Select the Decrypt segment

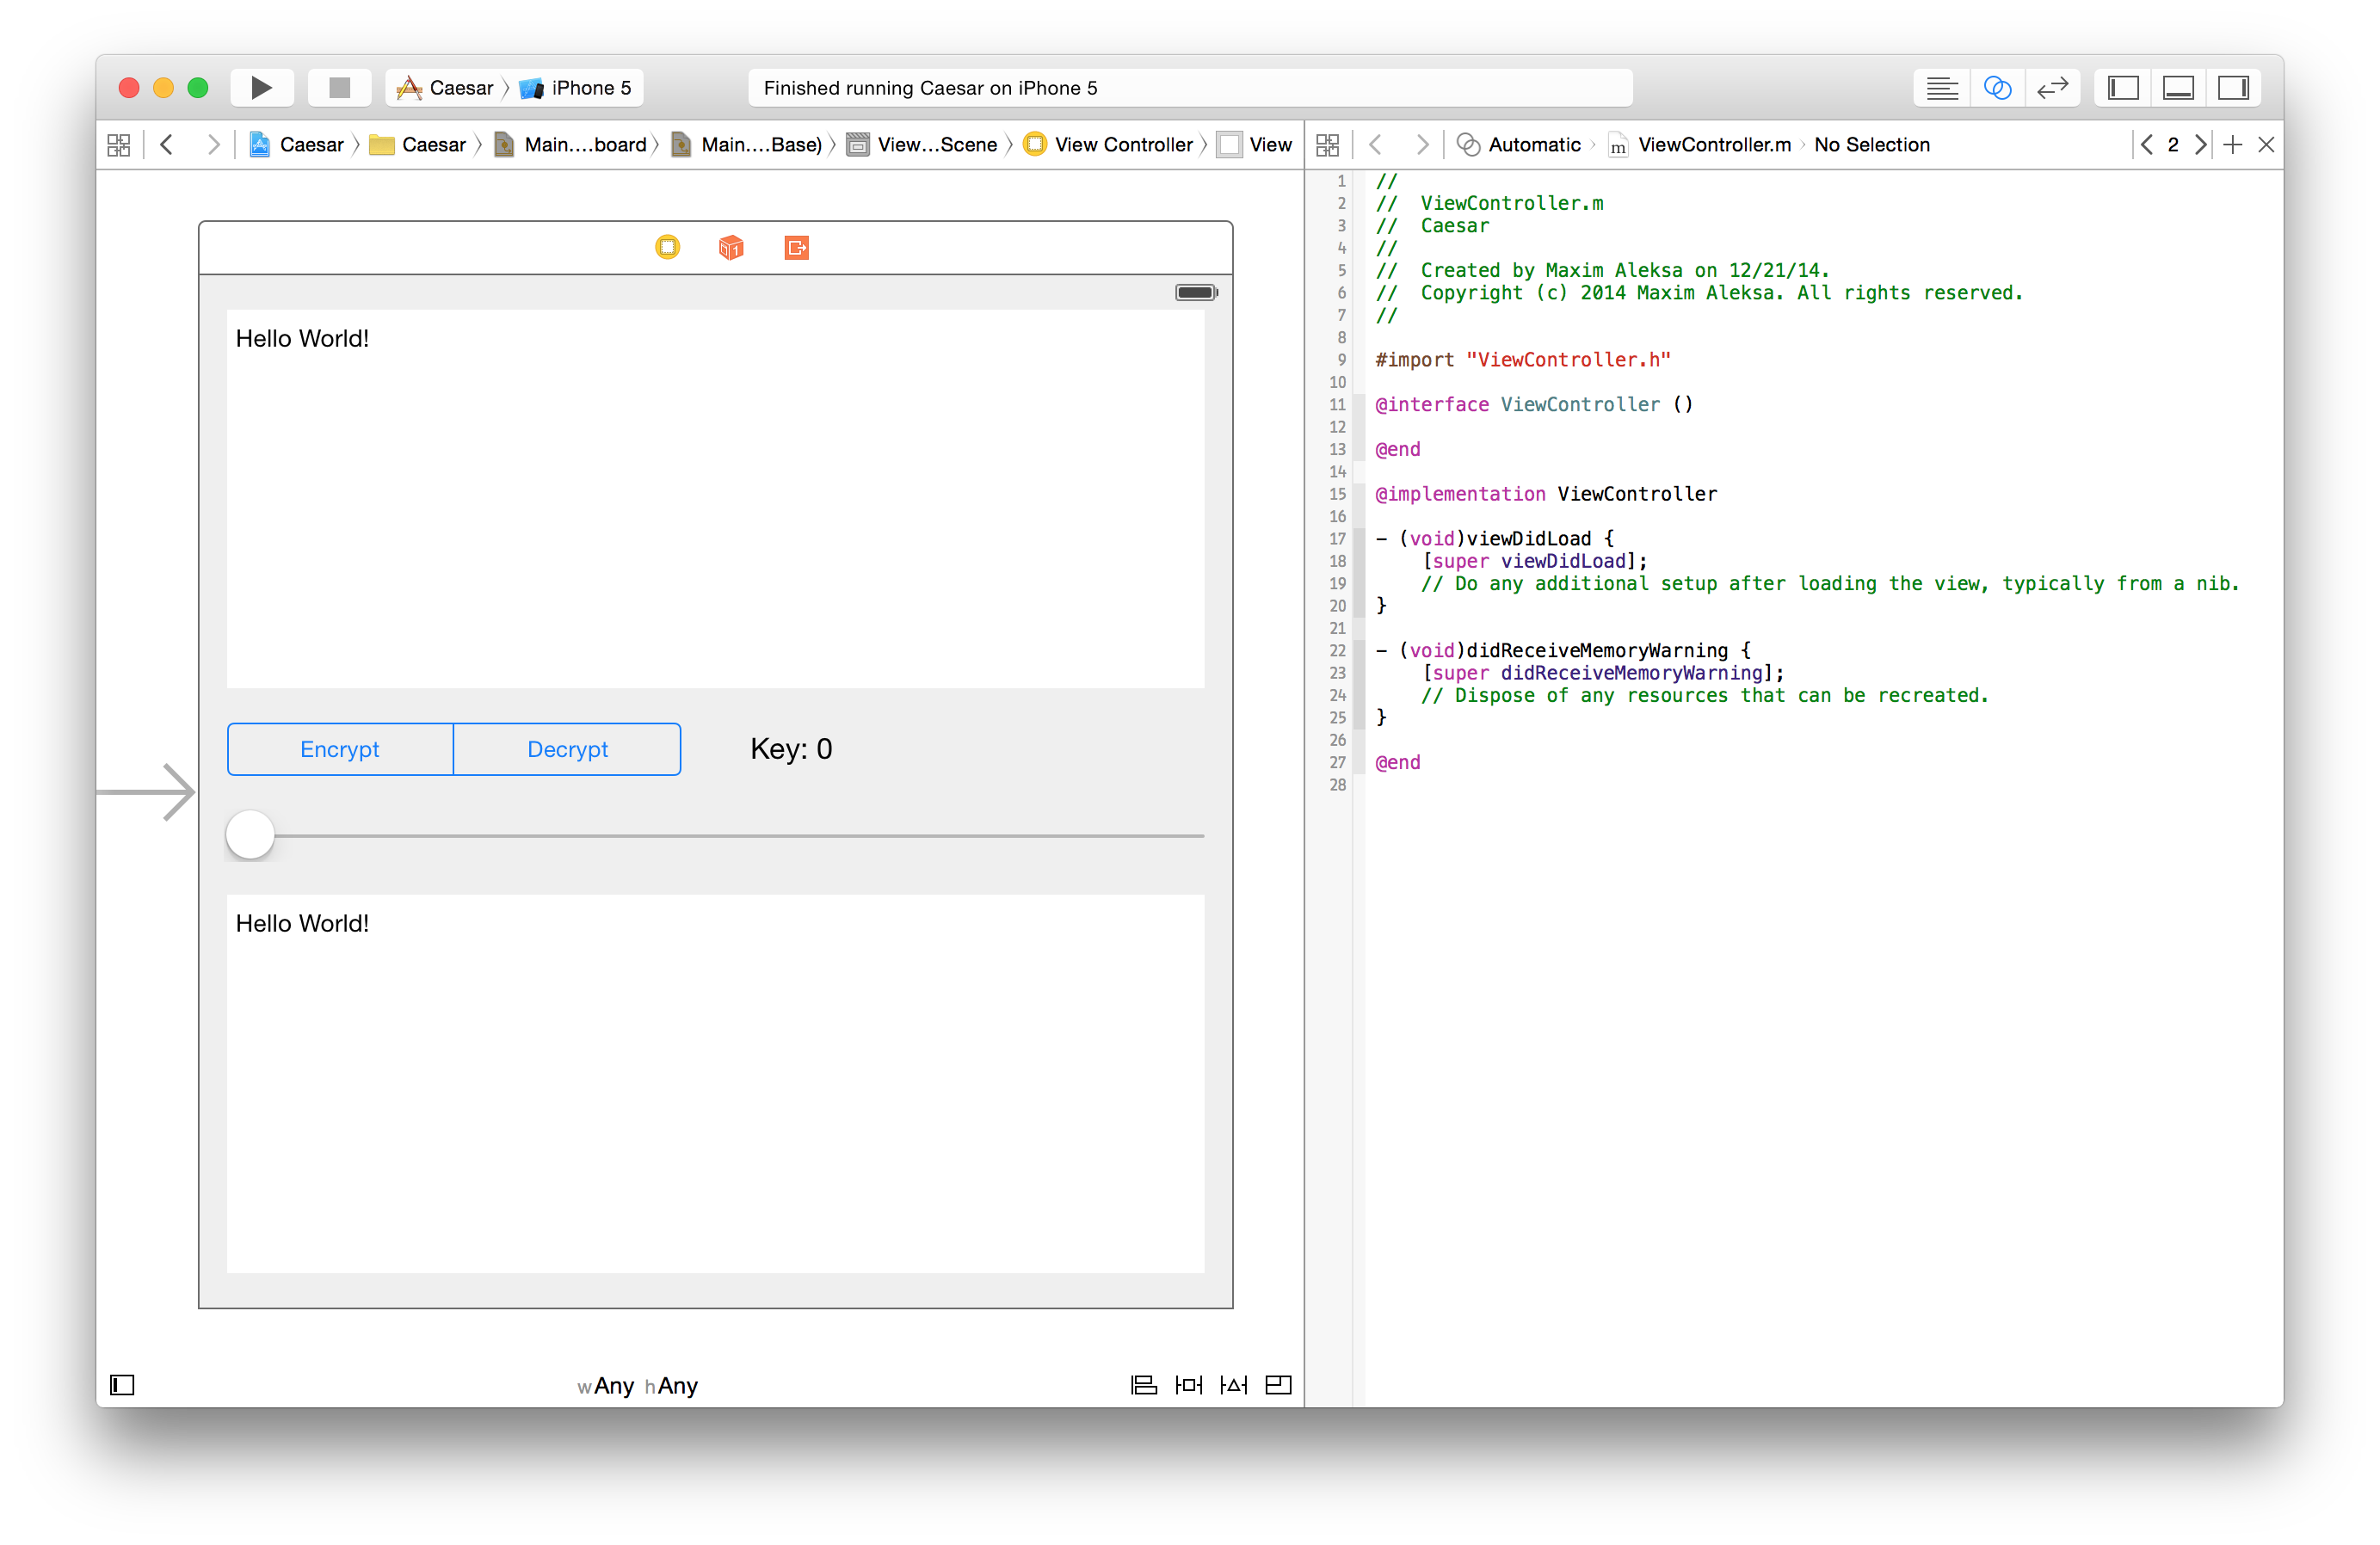(567, 749)
